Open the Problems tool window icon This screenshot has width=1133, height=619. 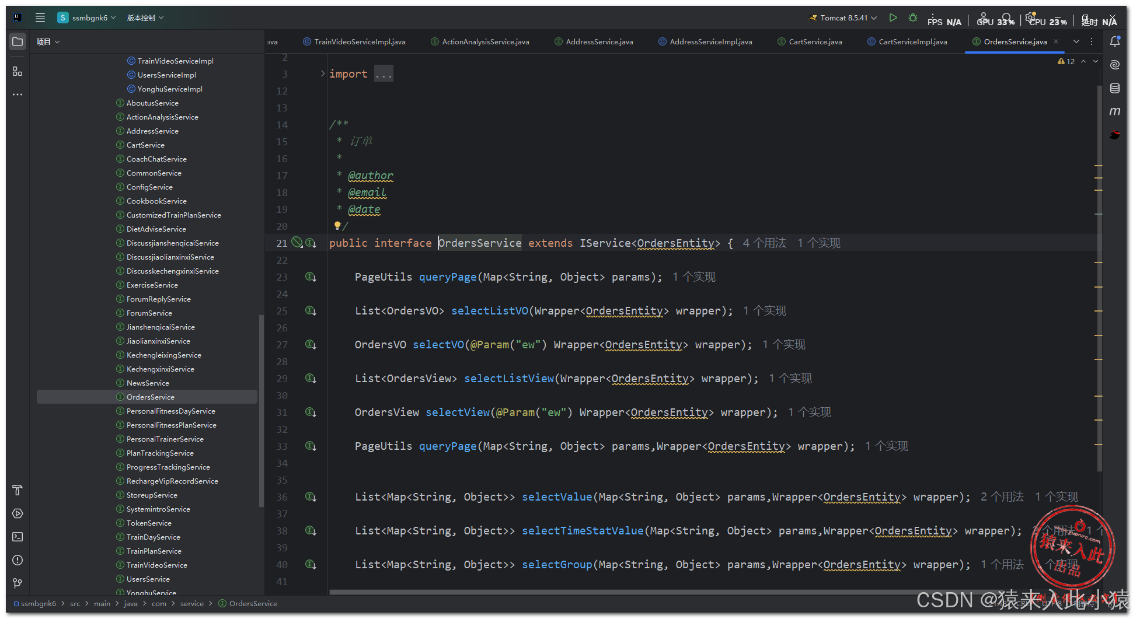pyautogui.click(x=18, y=560)
